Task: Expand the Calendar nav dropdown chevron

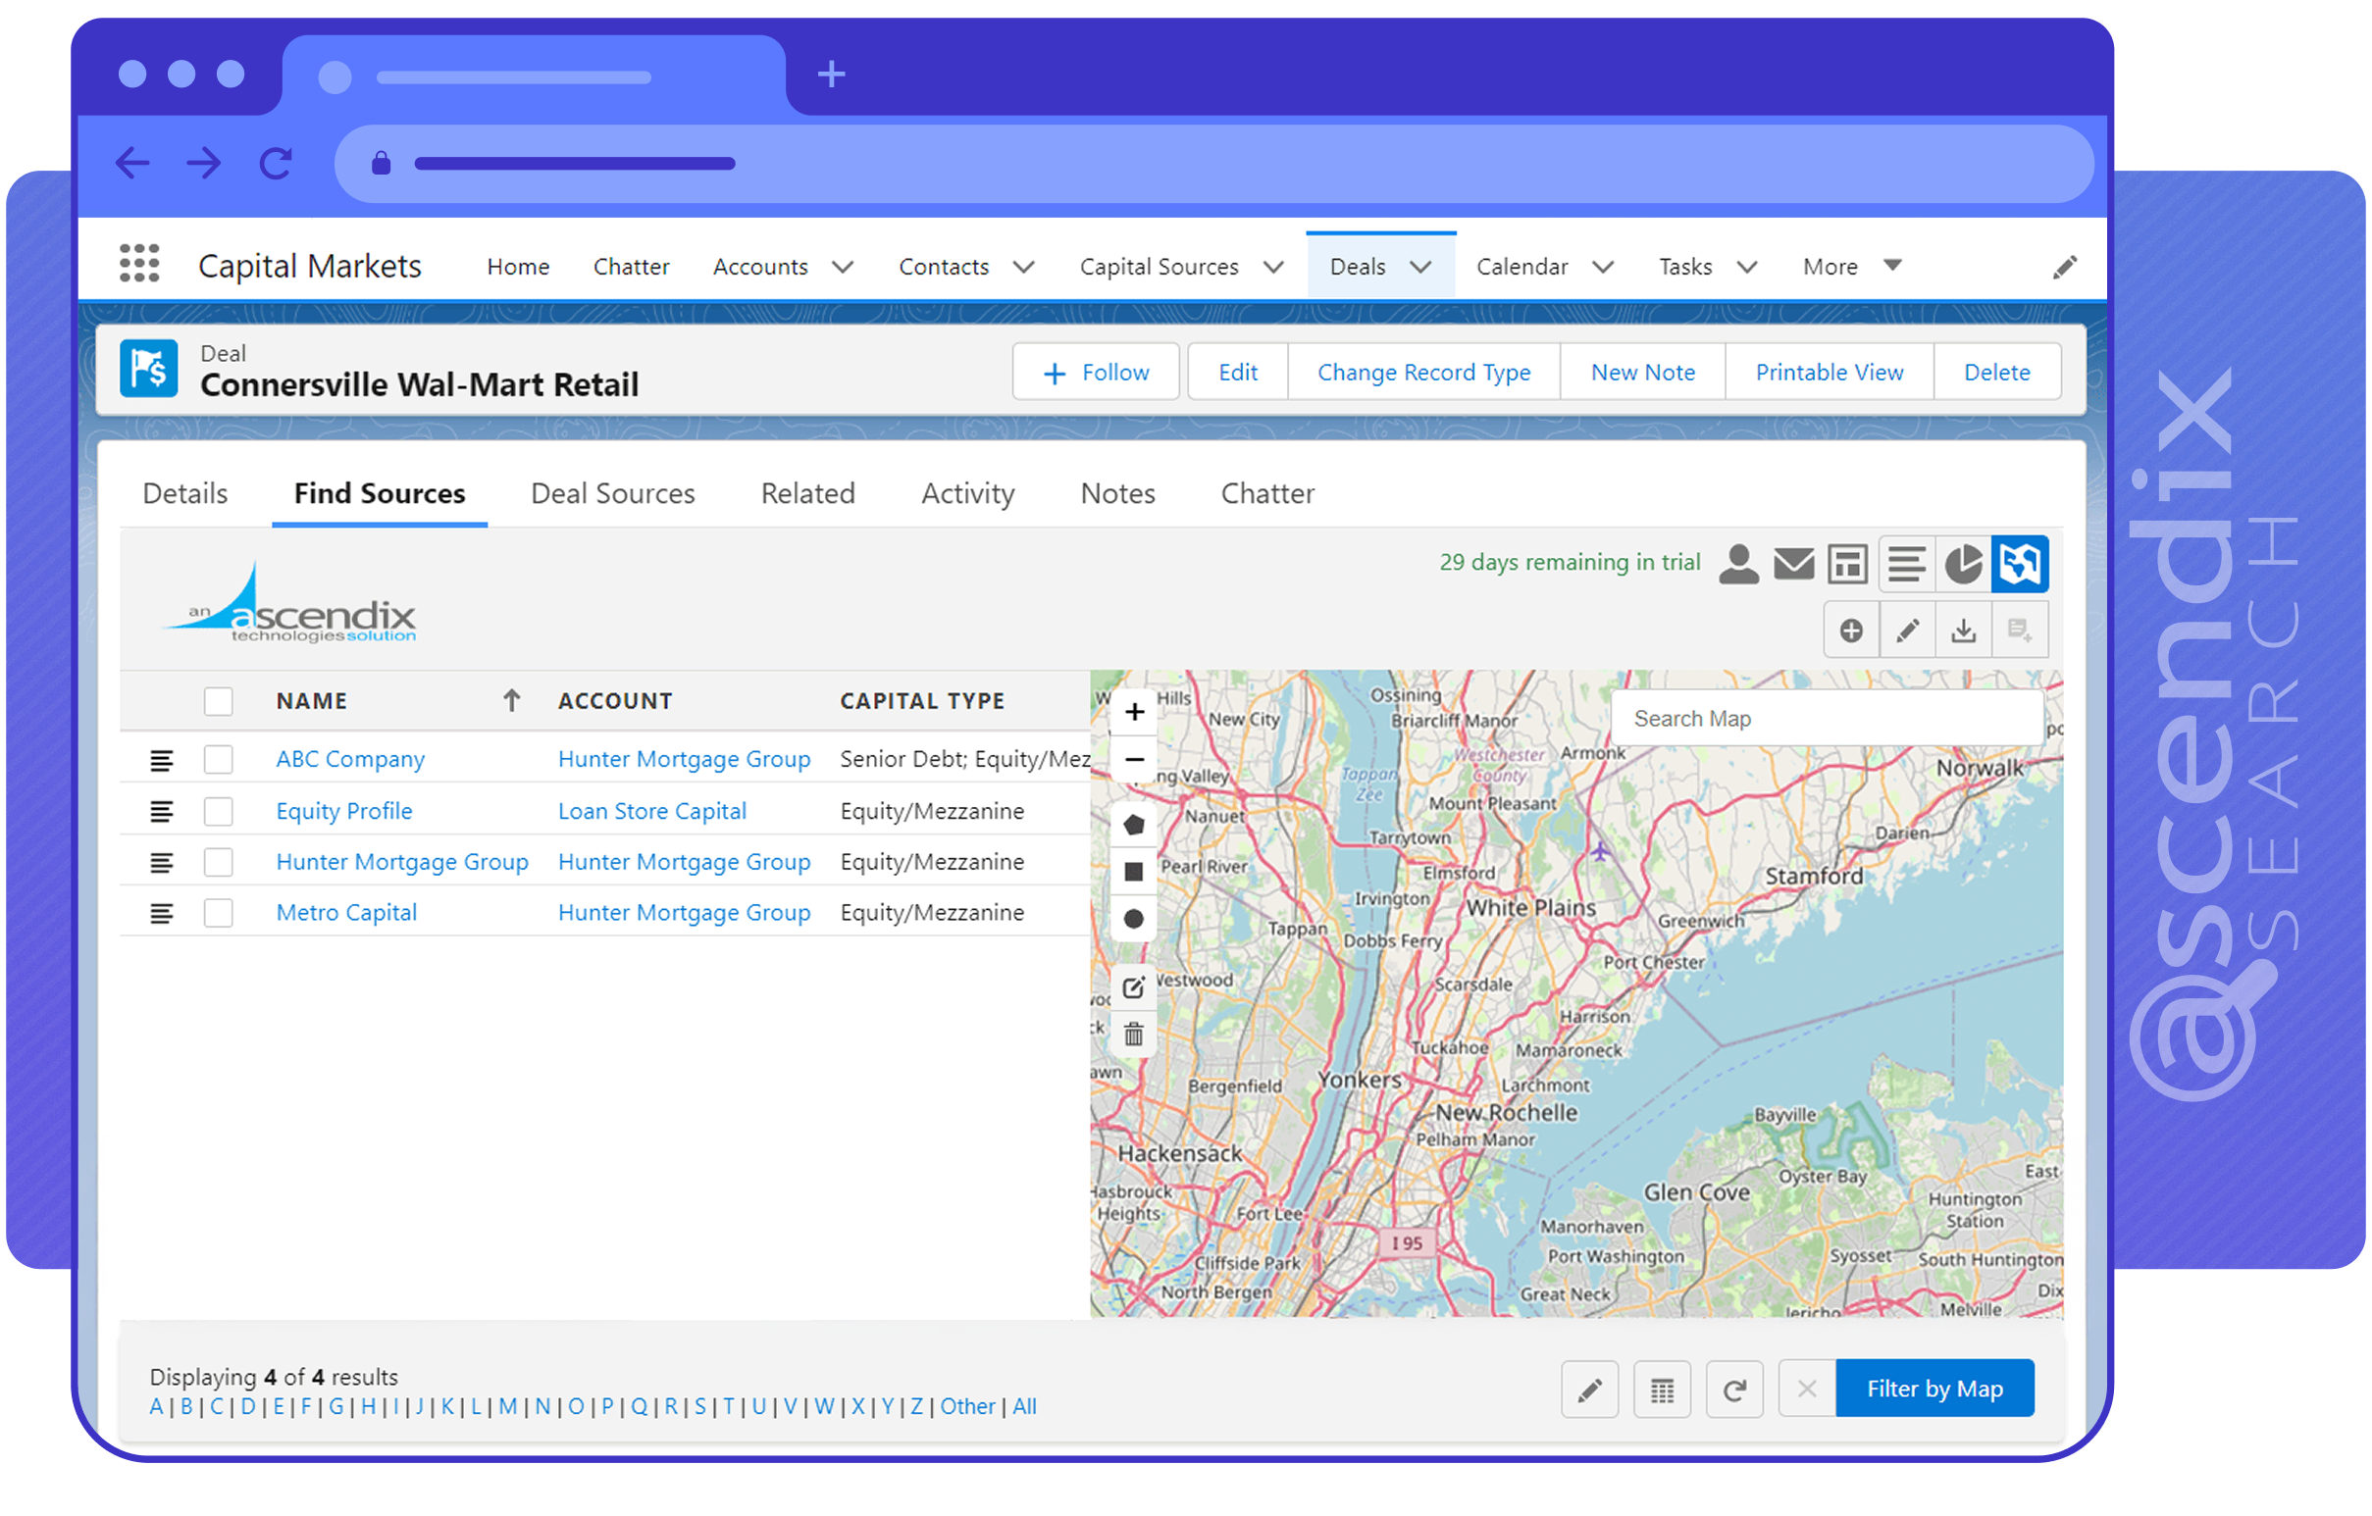Action: point(1604,267)
